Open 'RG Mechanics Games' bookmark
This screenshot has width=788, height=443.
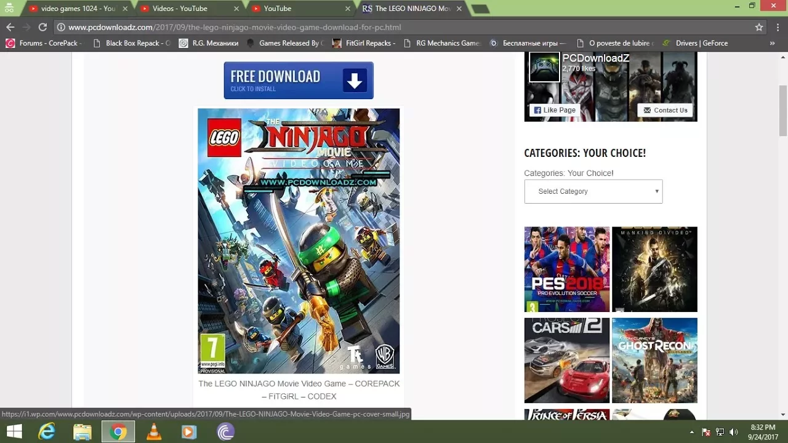(x=441, y=43)
